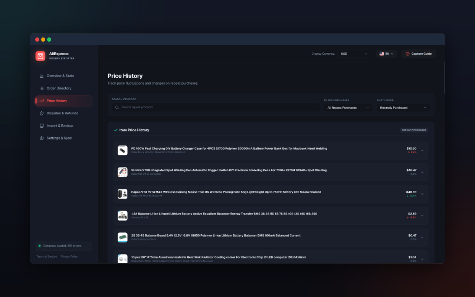Open the Privacy Policy link
This screenshot has width=475, height=297.
pos(69,257)
